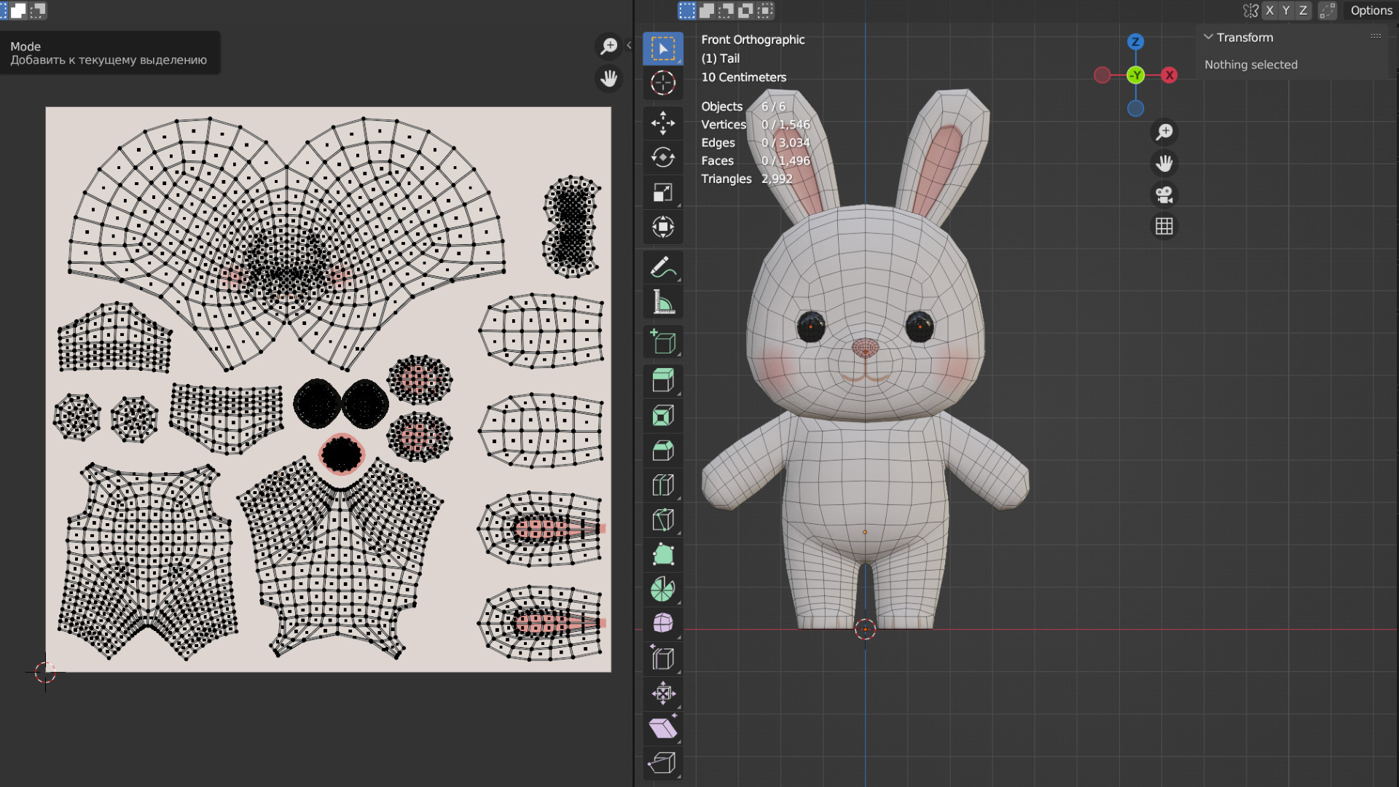Choose the Rip Region tool
Image resolution: width=1399 pixels, height=787 pixels.
tap(662, 763)
